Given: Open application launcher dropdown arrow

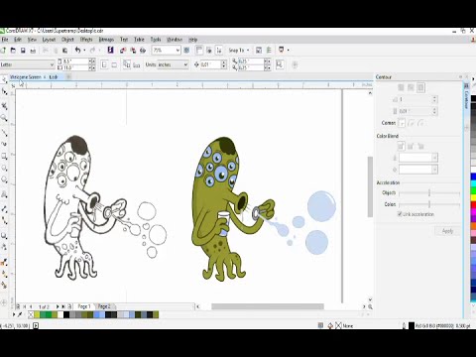Looking at the screenshot, I should 288,51.
